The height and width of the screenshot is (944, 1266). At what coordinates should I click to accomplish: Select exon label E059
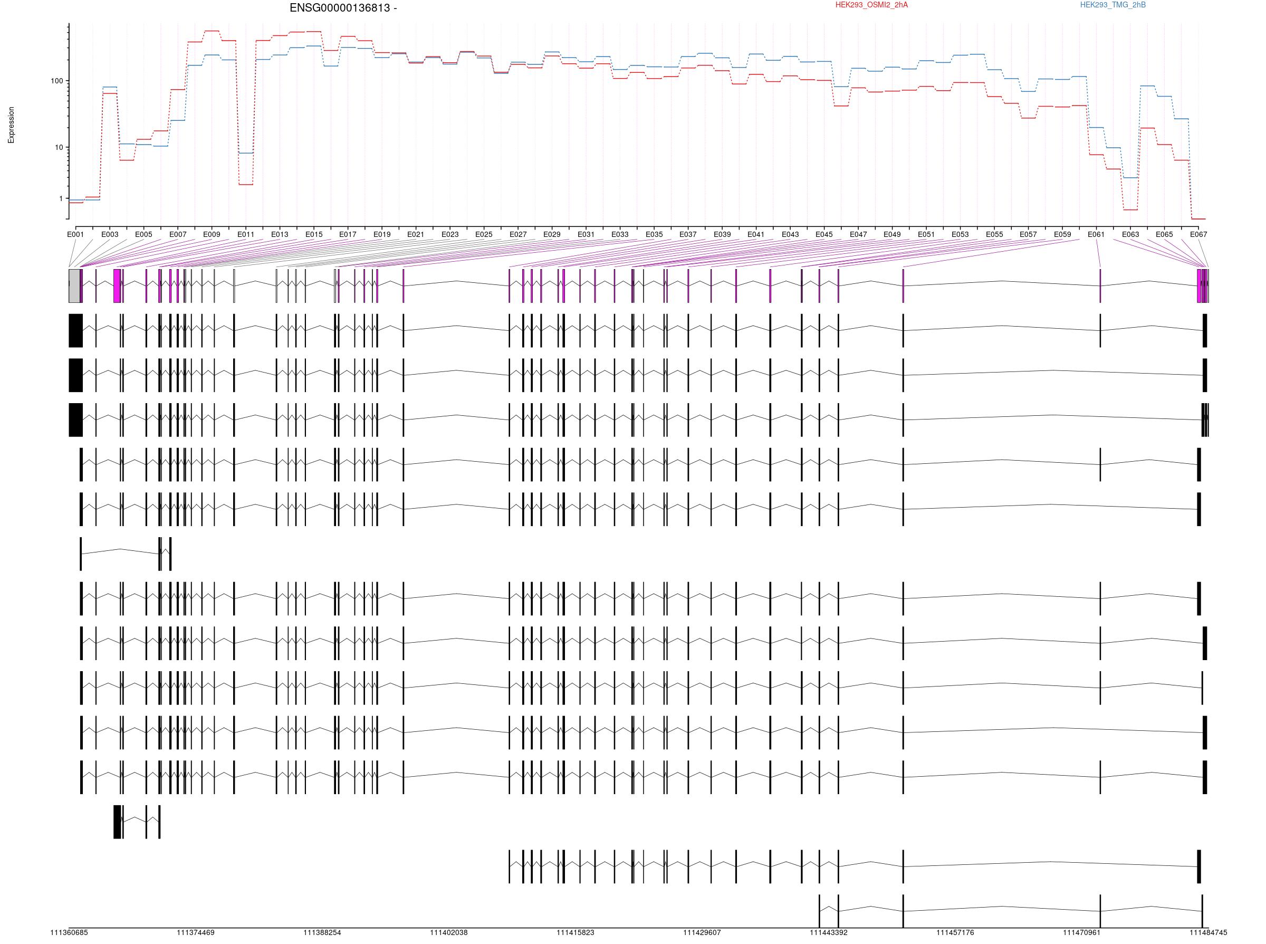1062,234
